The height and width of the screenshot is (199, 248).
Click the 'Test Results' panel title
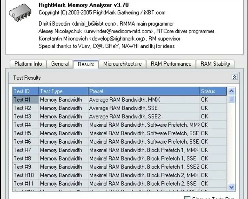[27, 78]
